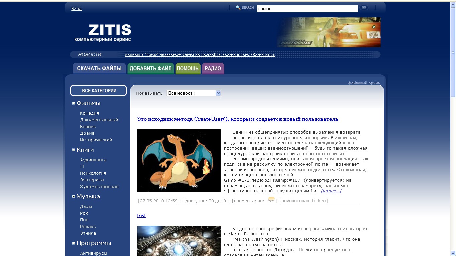This screenshot has height=256, width=456.
Task: Open the comments bubble icon for CreateUser article
Action: [x=271, y=199]
